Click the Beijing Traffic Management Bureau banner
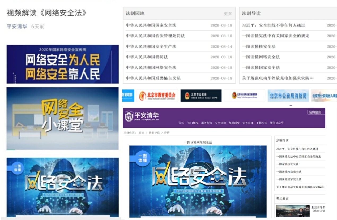This screenshot has height=220, width=337. click(244, 96)
